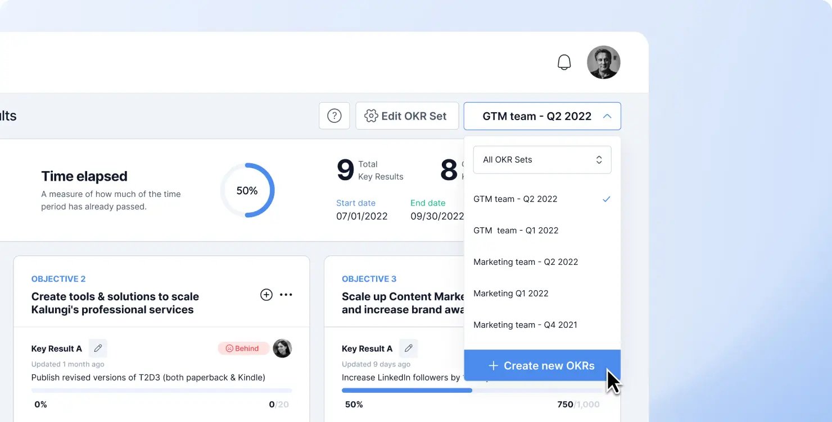Select Marketing team - Q2 2022 OKR set
The height and width of the screenshot is (422, 832).
pos(525,262)
